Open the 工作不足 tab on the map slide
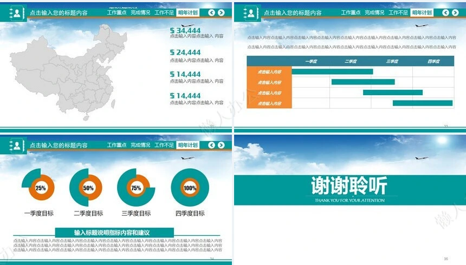 (164, 12)
